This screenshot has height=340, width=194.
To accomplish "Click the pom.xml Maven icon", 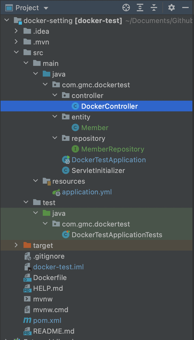I will (x=27, y=320).
